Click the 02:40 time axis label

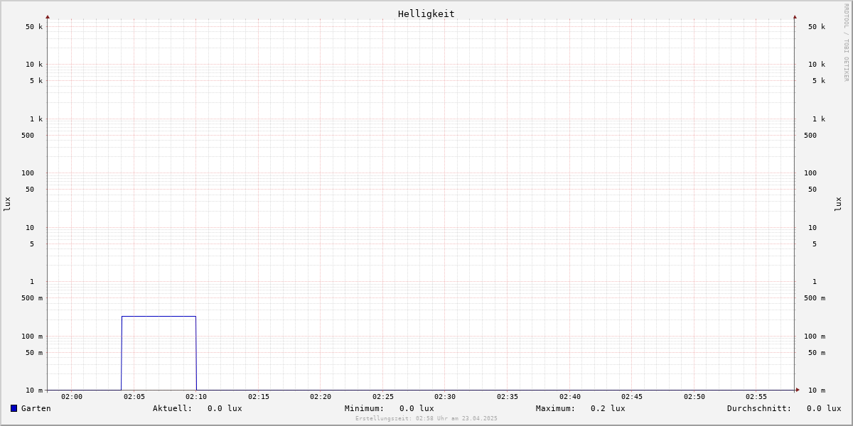[570, 397]
